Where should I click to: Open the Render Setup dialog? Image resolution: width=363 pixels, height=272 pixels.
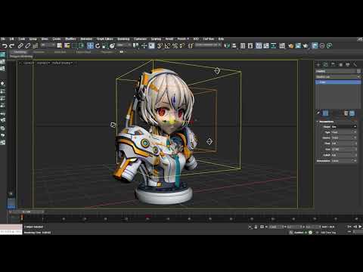[290, 45]
